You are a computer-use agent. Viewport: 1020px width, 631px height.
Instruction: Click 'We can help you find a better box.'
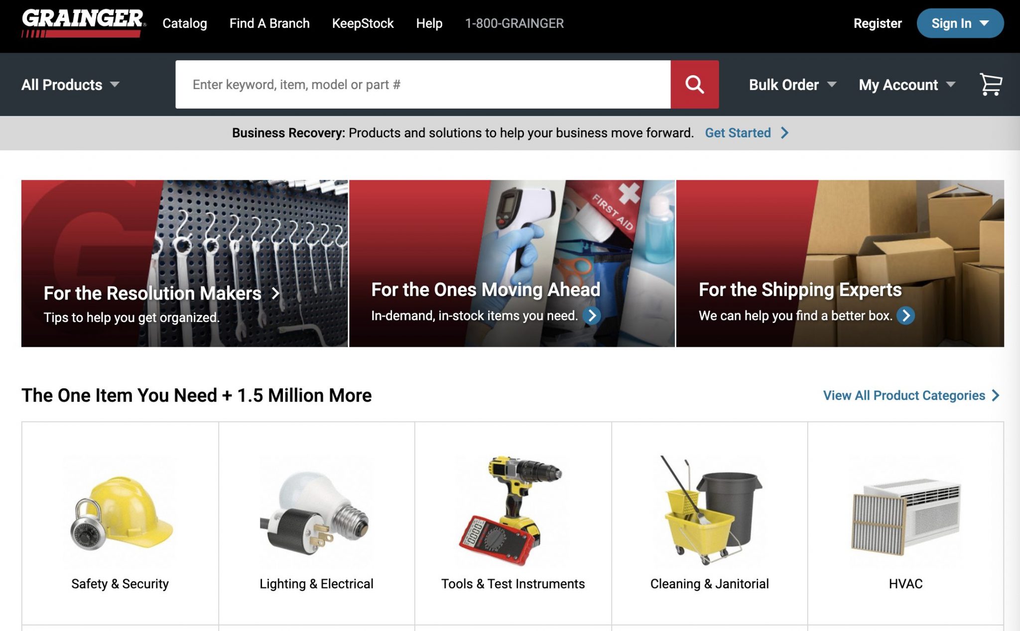[x=795, y=315]
